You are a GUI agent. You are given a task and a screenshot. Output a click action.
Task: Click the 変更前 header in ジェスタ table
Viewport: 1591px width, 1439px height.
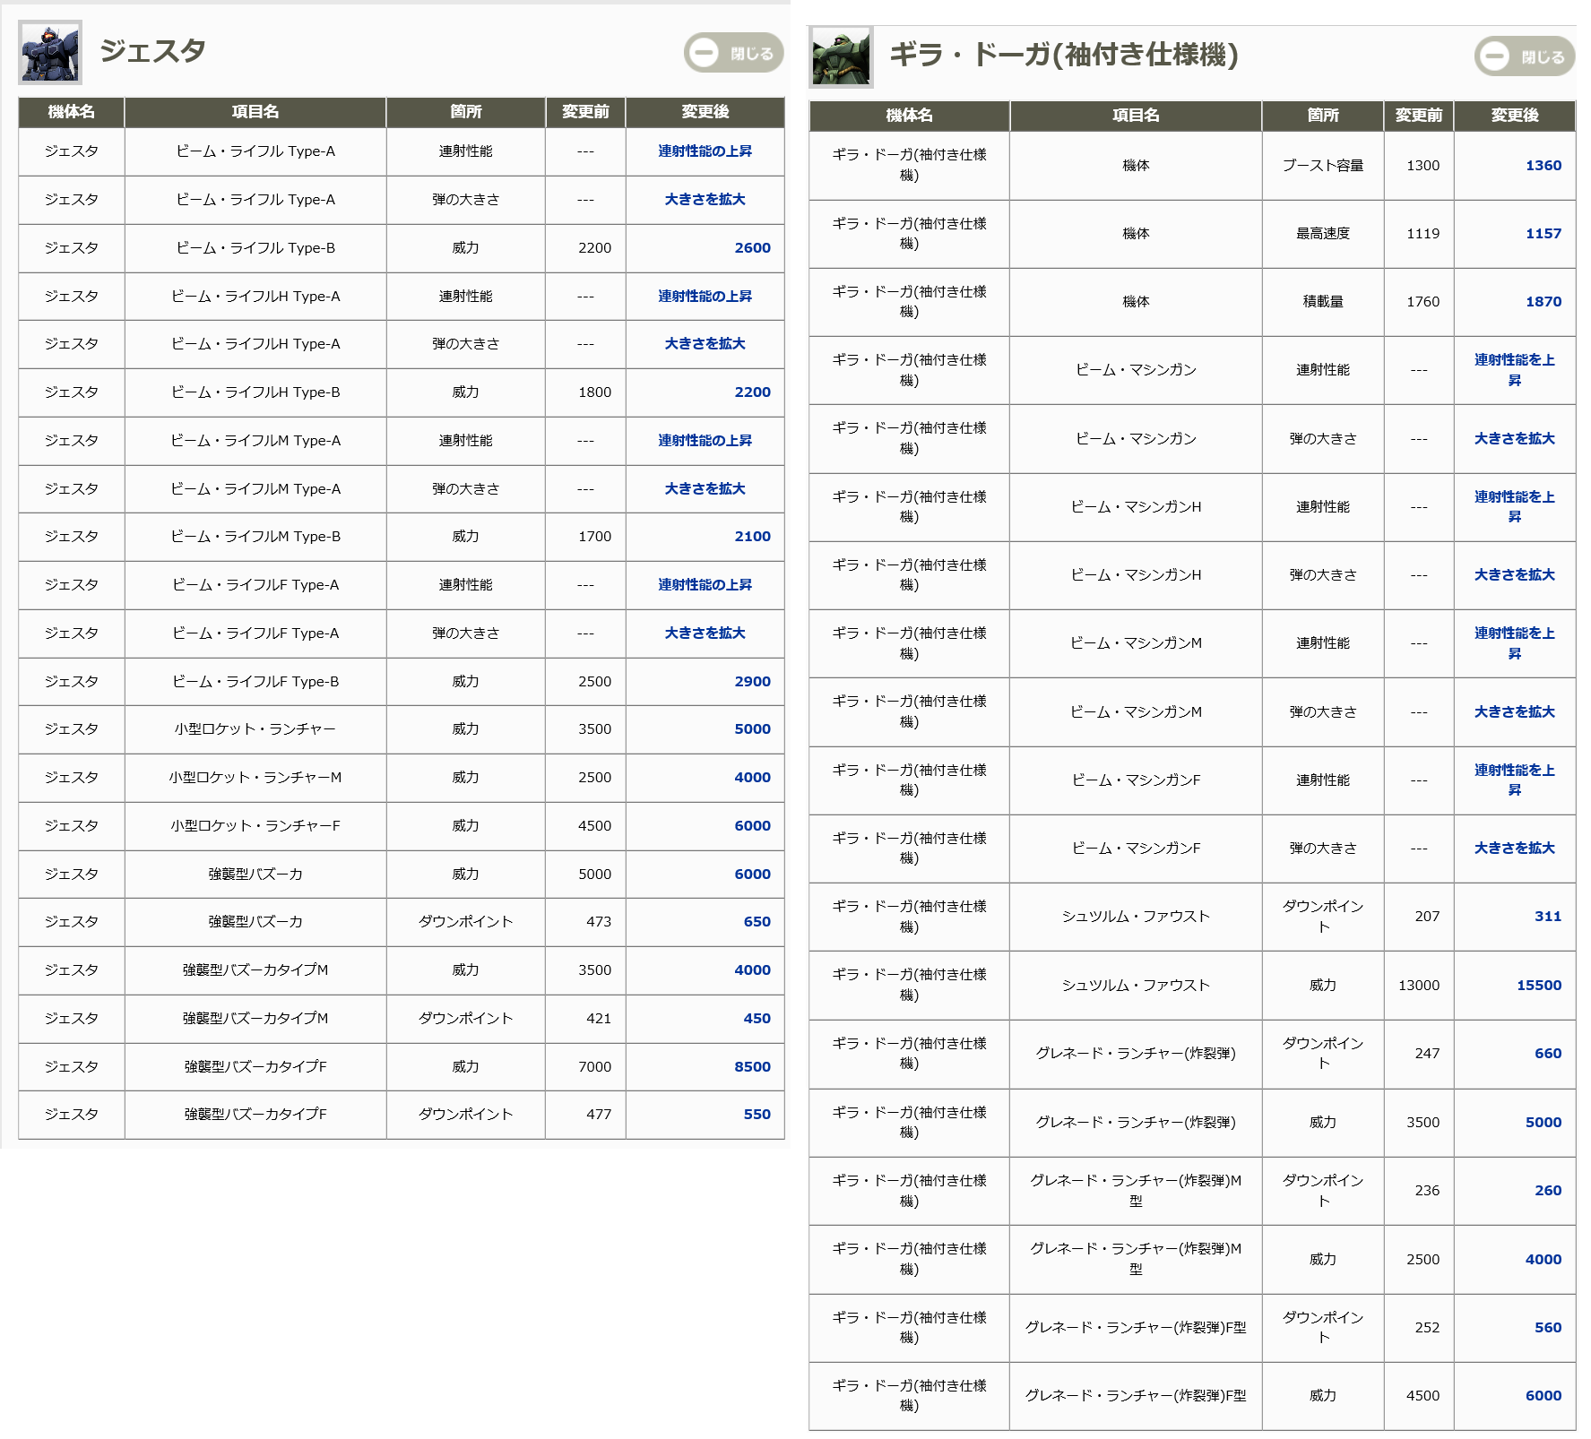pyautogui.click(x=585, y=112)
